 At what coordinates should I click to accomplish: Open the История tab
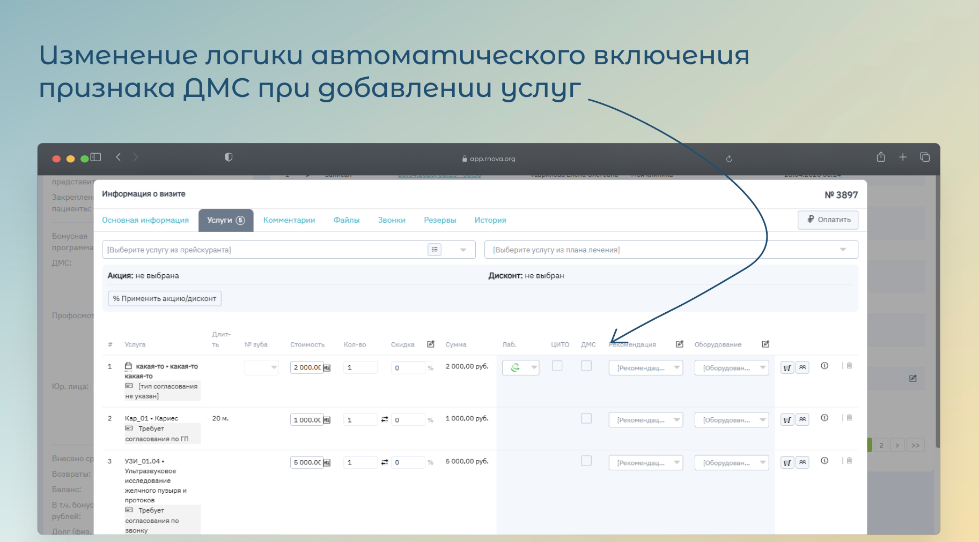coord(490,220)
